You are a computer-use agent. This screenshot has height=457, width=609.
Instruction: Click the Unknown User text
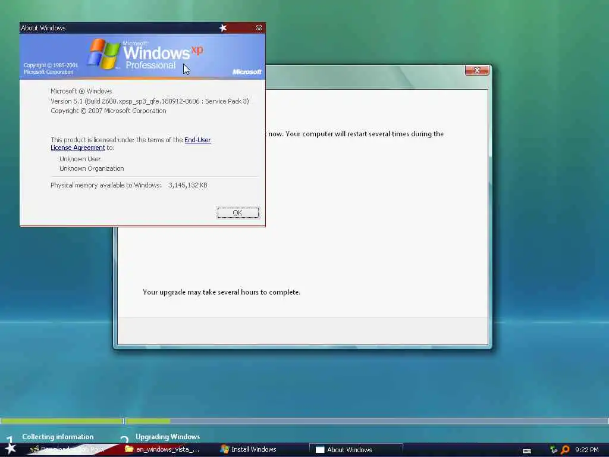tap(80, 159)
